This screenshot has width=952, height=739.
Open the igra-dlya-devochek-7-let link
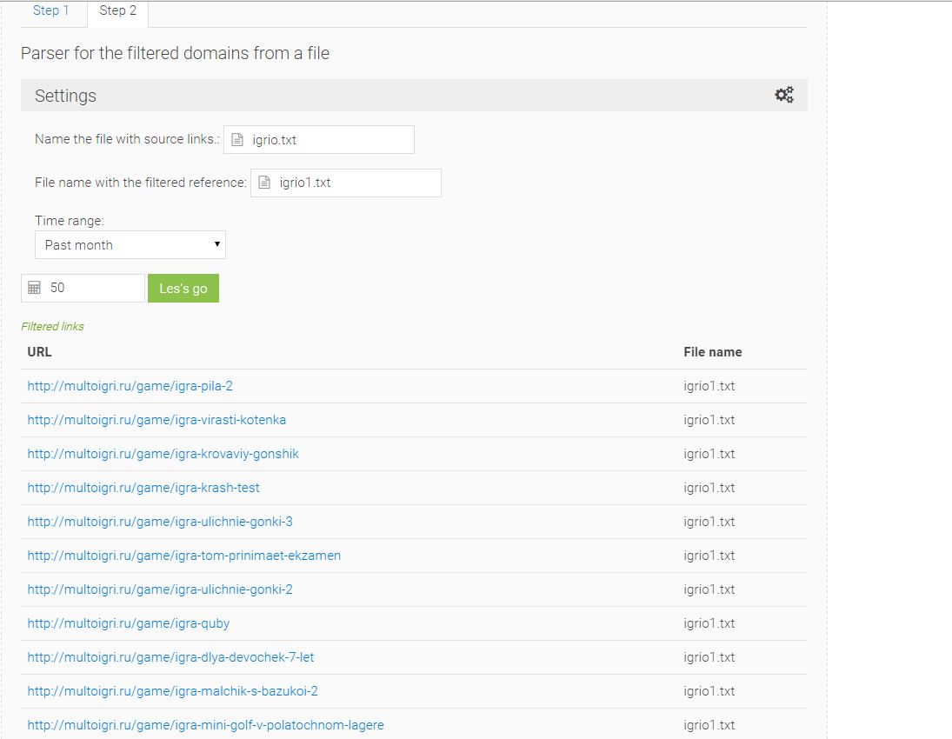pos(170,657)
